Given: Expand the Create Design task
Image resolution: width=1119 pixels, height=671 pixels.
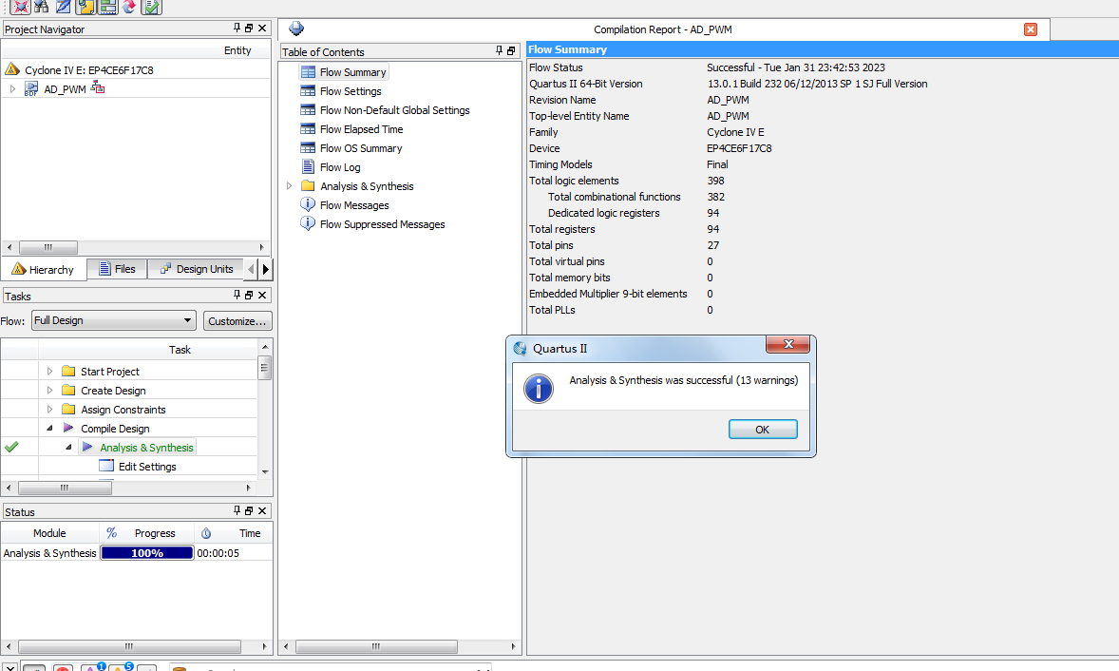Looking at the screenshot, I should point(49,391).
